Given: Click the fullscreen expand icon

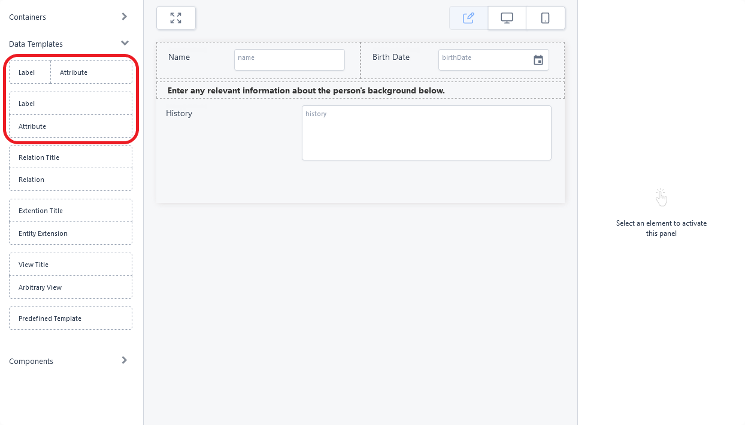Looking at the screenshot, I should [x=175, y=18].
